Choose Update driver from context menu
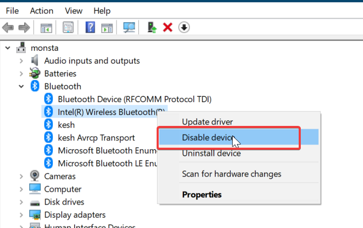This screenshot has height=228, width=363. click(239, 122)
